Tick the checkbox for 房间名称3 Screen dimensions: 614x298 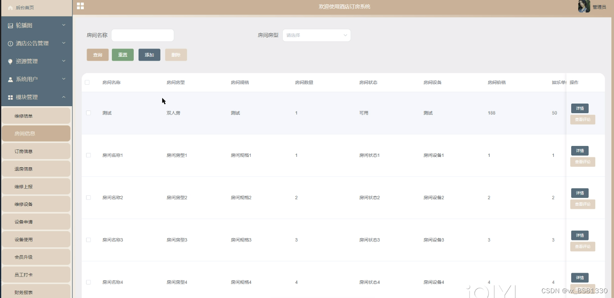point(88,240)
